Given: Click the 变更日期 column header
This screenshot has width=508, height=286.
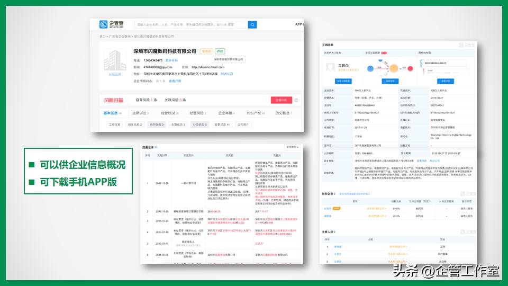Looking at the screenshot, I should [x=162, y=155].
